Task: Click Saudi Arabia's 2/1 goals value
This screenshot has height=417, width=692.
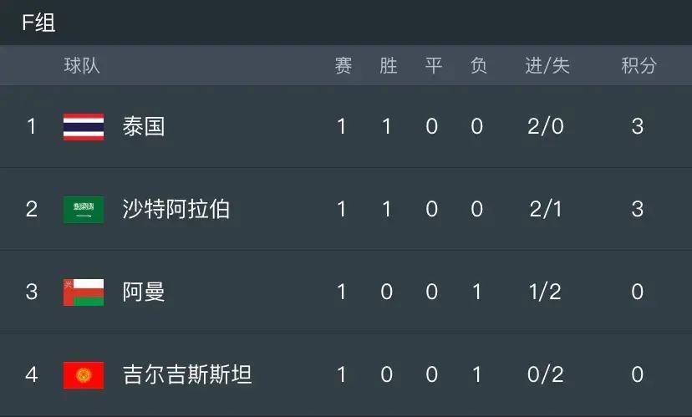Action: (x=546, y=209)
